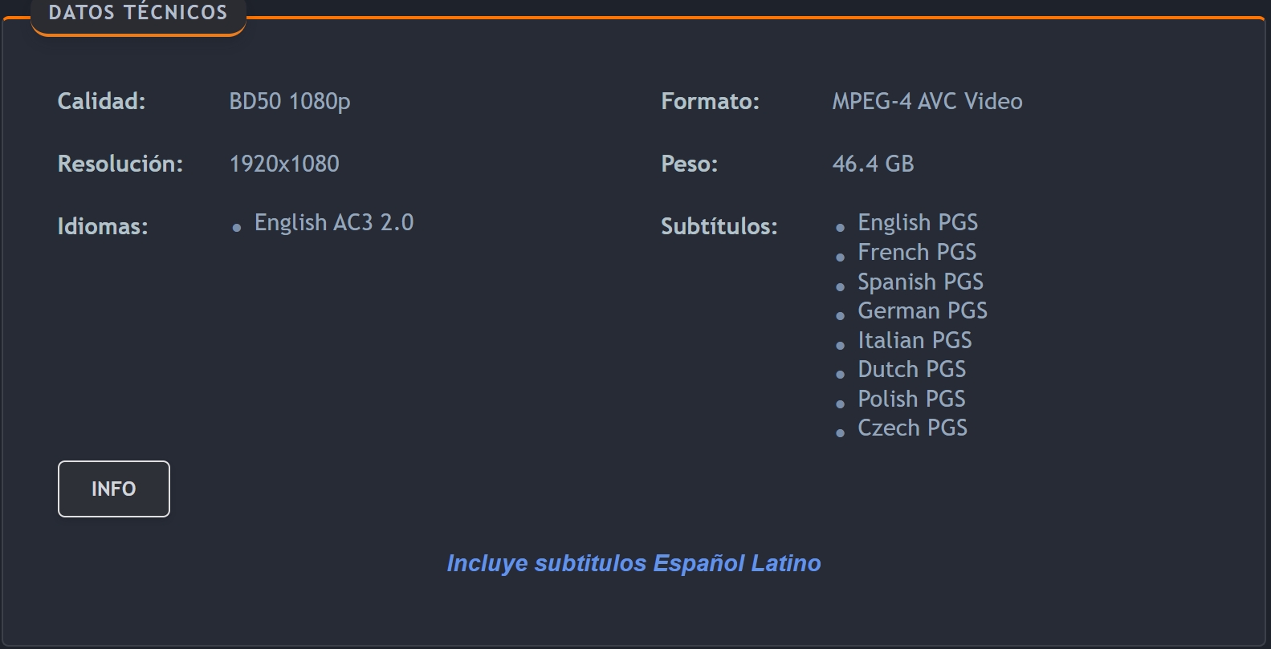The width and height of the screenshot is (1271, 649).
Task: Select the English AC3 2.0 audio entry
Action: (x=334, y=222)
